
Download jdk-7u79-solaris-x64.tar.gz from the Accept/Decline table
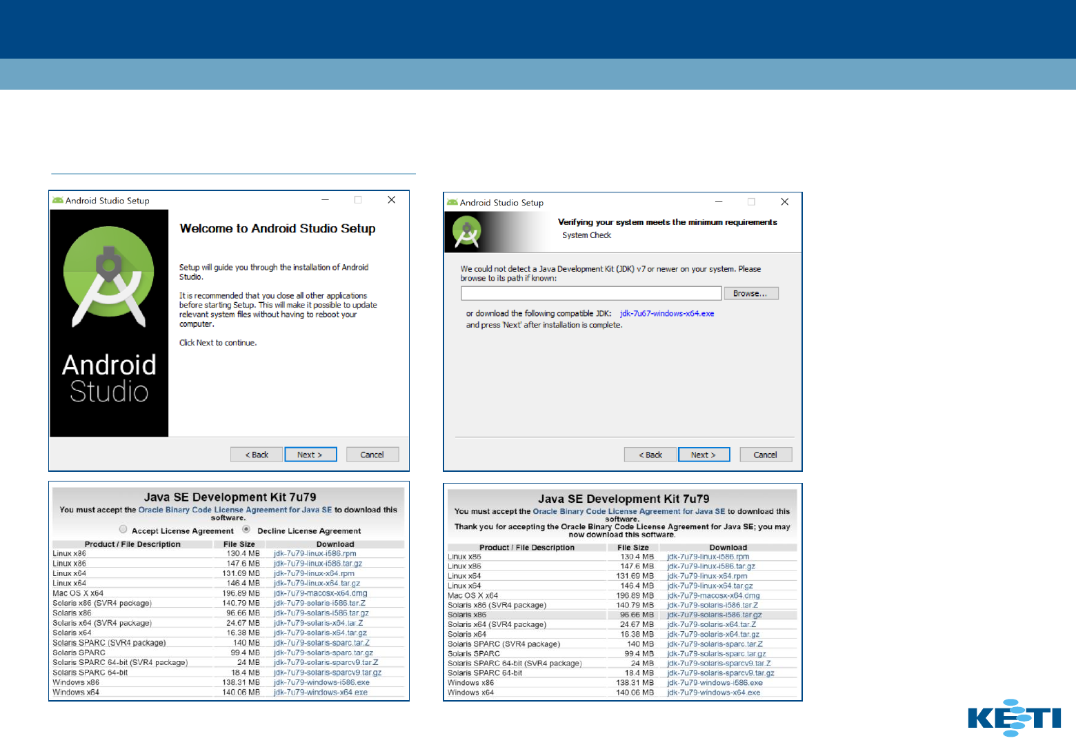320,633
